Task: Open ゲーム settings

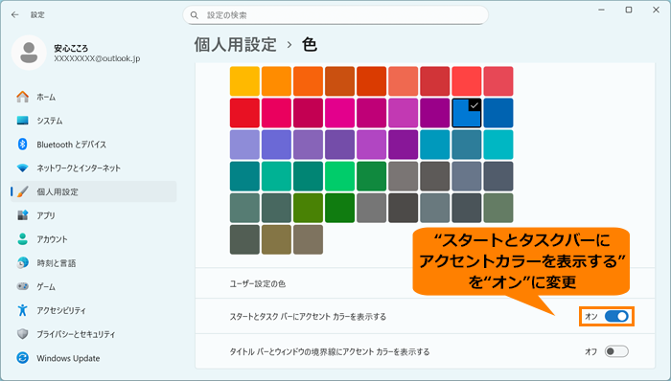Action: [94, 286]
